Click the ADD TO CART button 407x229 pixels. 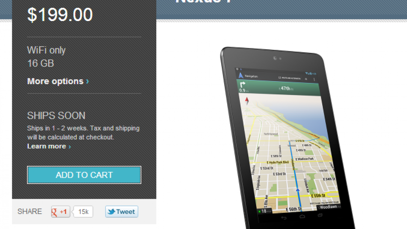[84, 175]
